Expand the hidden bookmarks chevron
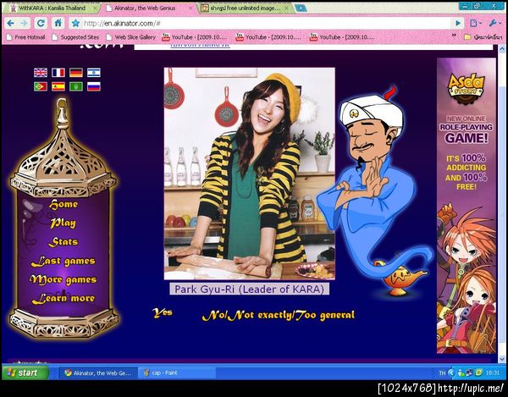508x397 pixels. [454, 35]
